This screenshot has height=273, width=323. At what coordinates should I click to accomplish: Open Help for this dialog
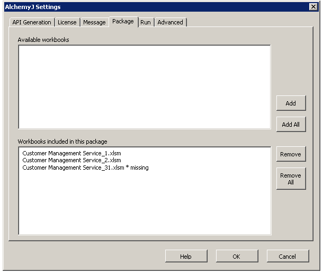coord(186,257)
